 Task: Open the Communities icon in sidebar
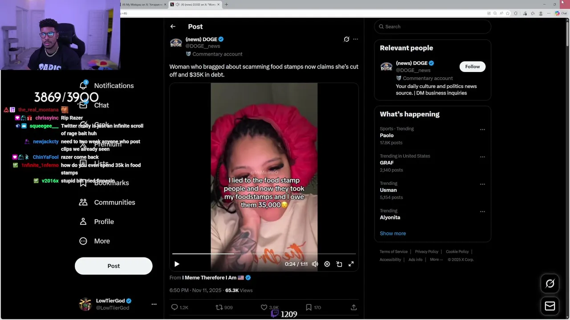pyautogui.click(x=83, y=202)
